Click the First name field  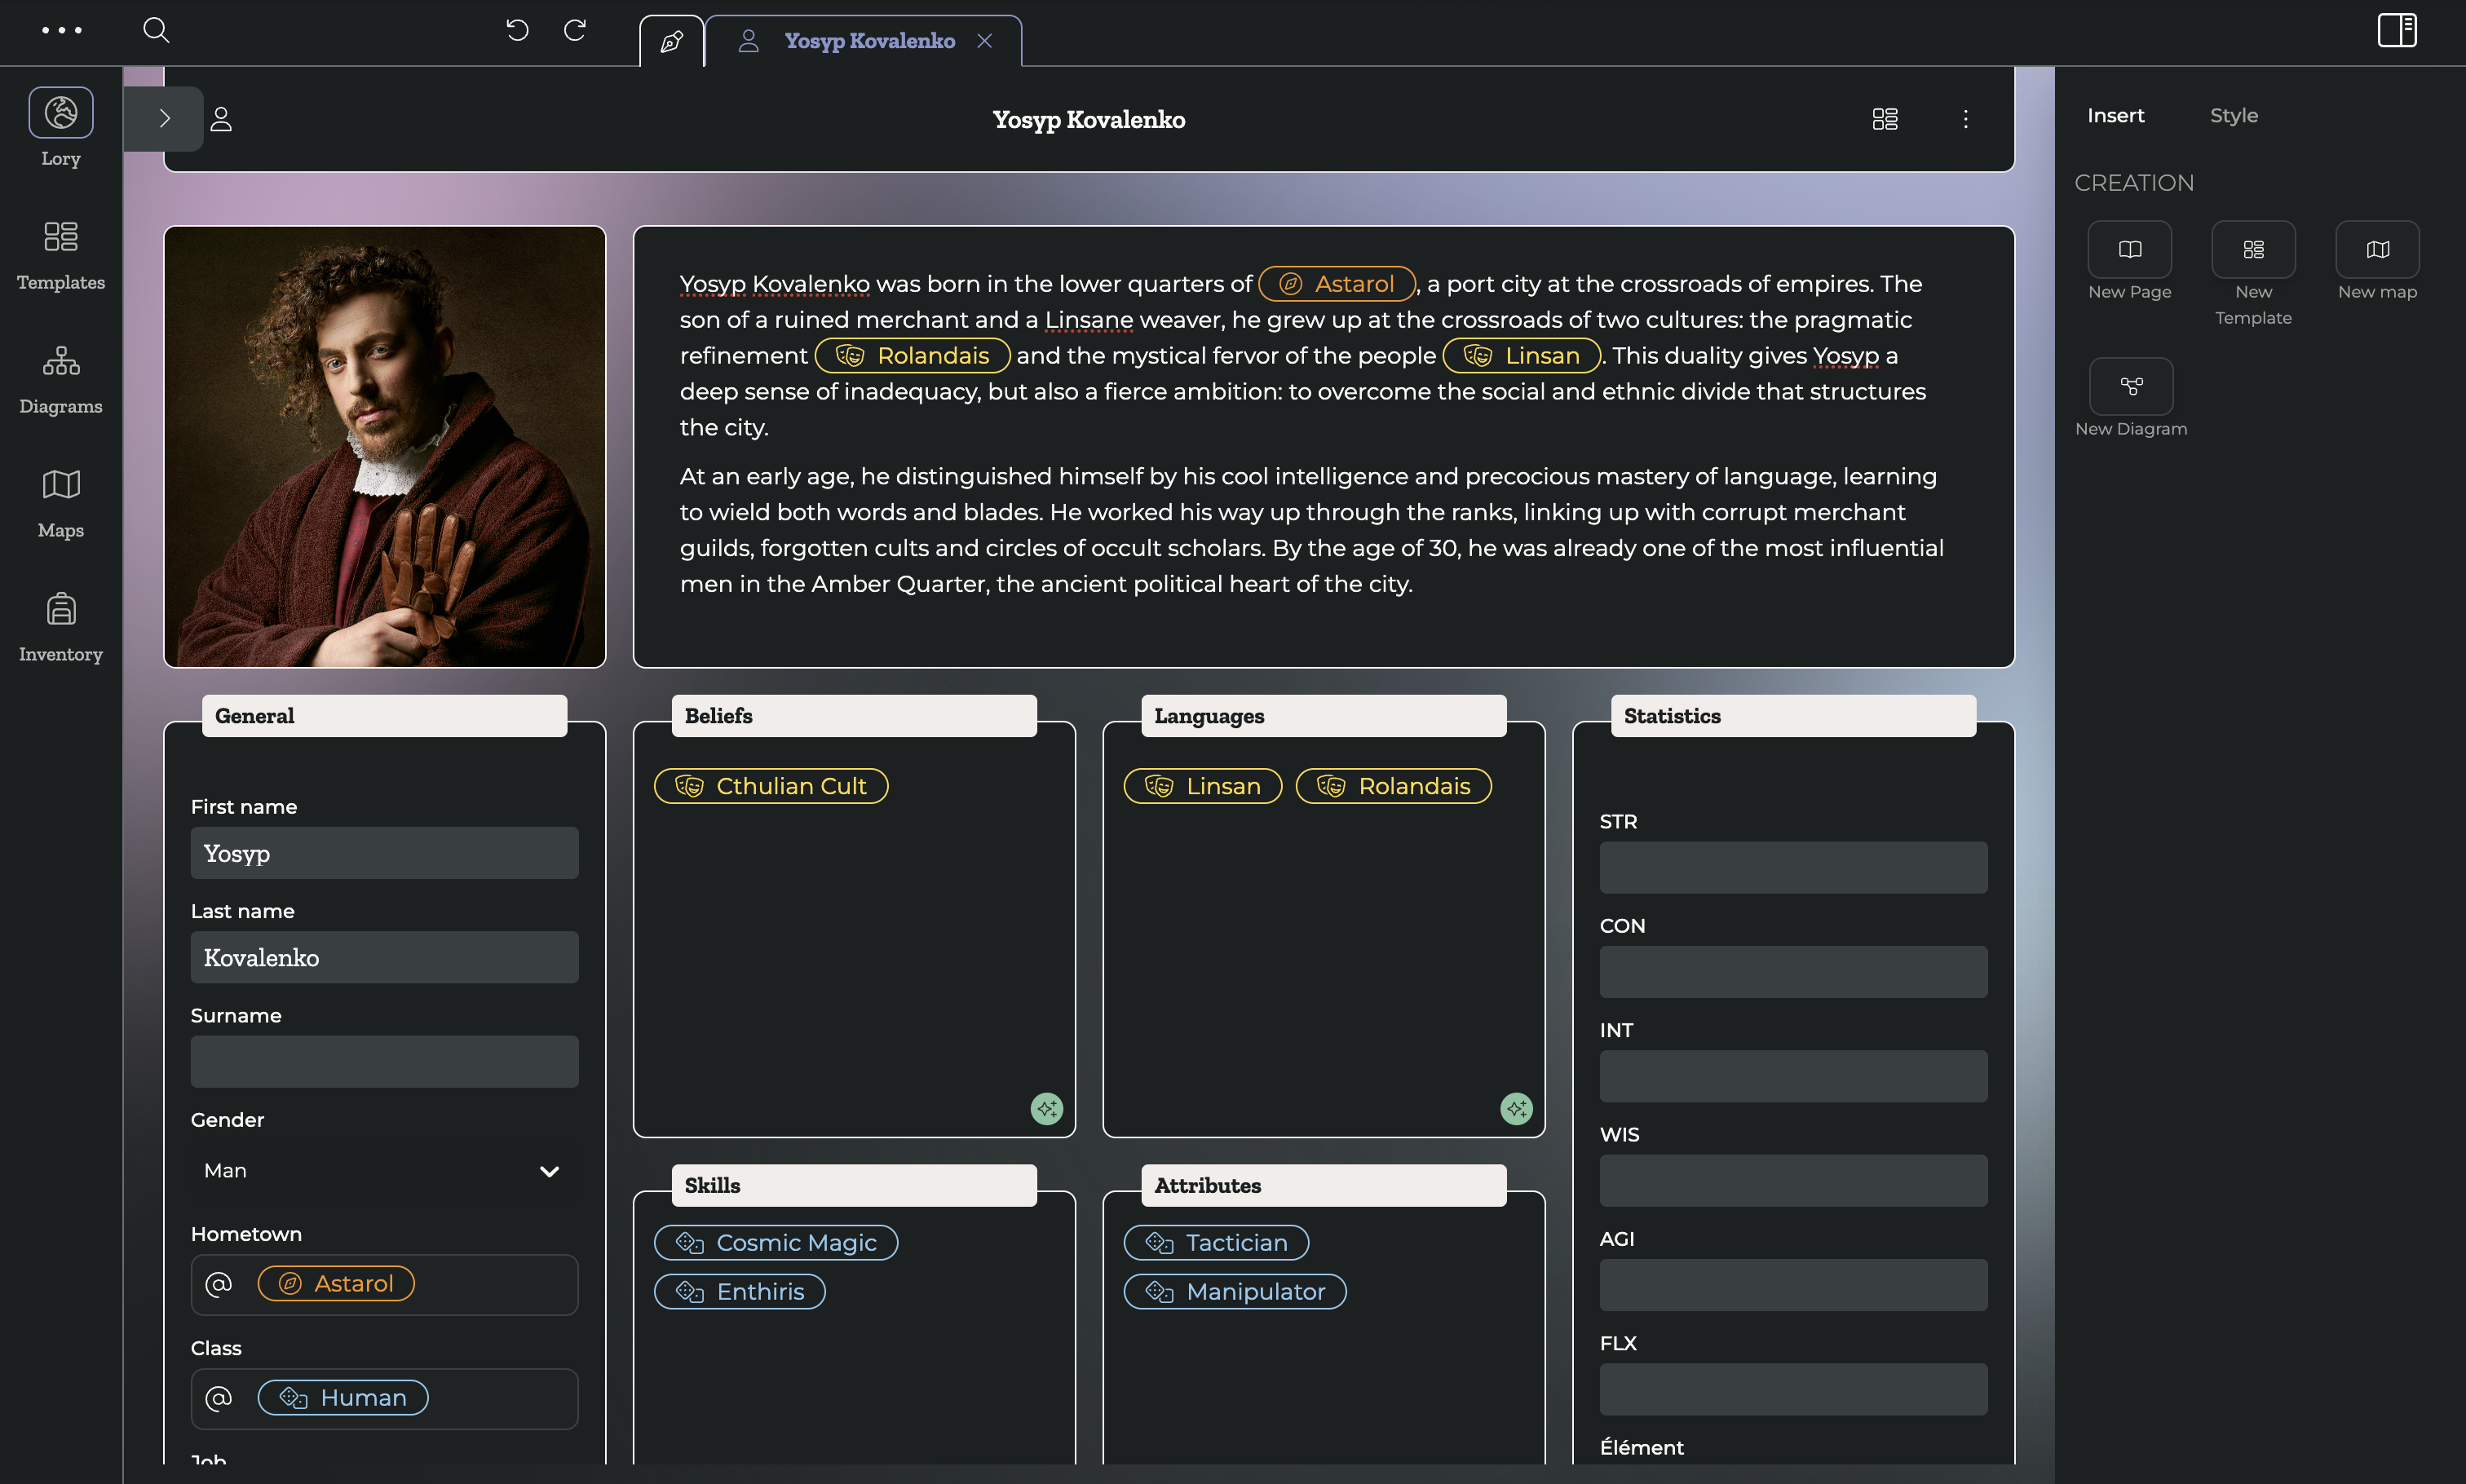click(x=385, y=853)
